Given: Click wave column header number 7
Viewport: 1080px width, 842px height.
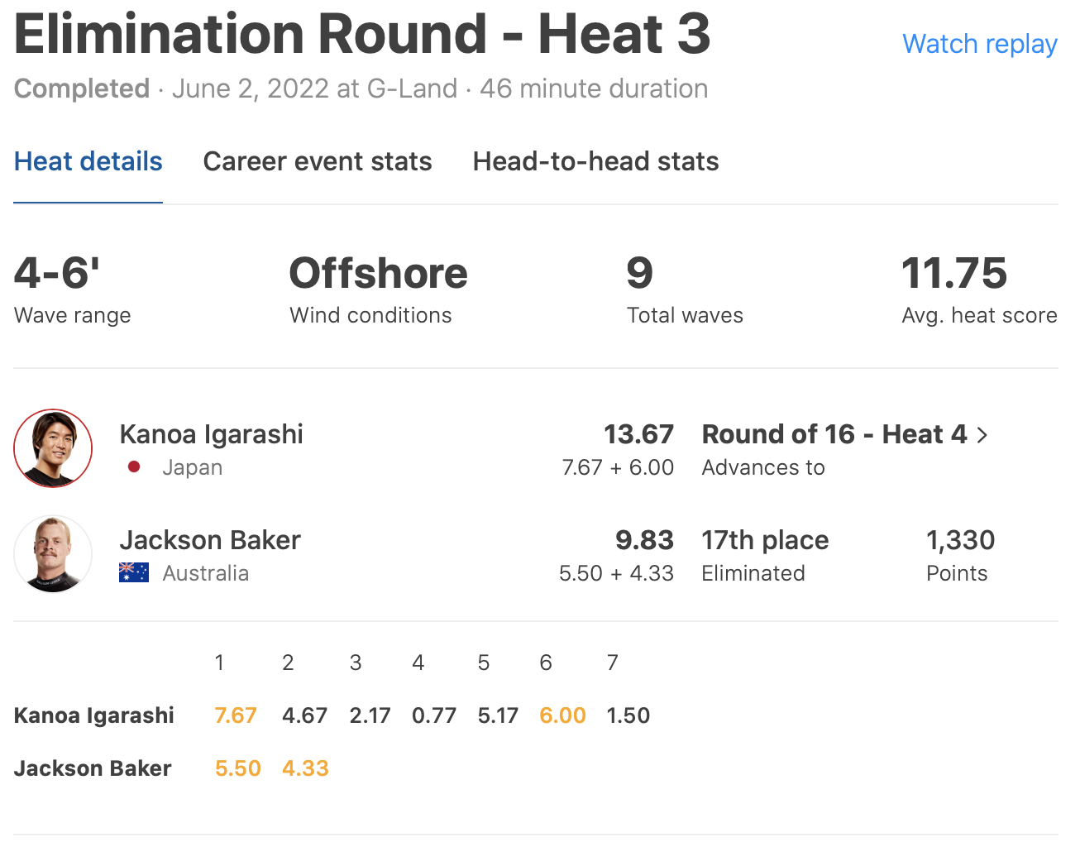Looking at the screenshot, I should 612,663.
